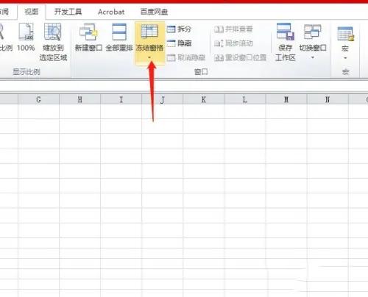The image size is (368, 297).
Task: Click the Macros (宏) icon
Action: [x=345, y=34]
